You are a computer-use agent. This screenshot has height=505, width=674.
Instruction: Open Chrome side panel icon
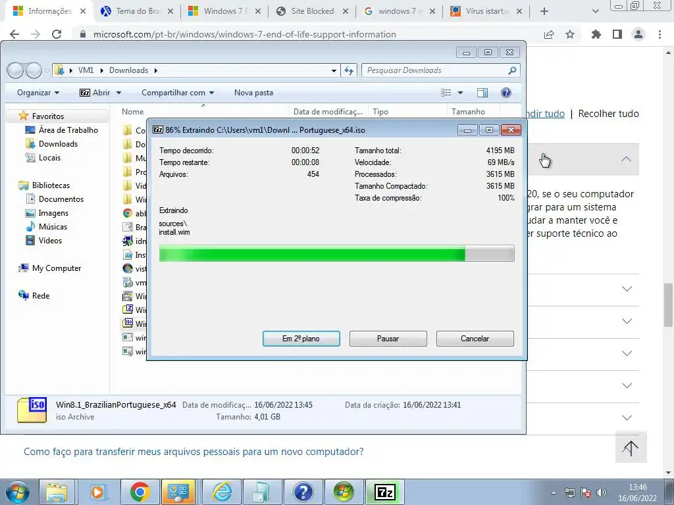(617, 34)
